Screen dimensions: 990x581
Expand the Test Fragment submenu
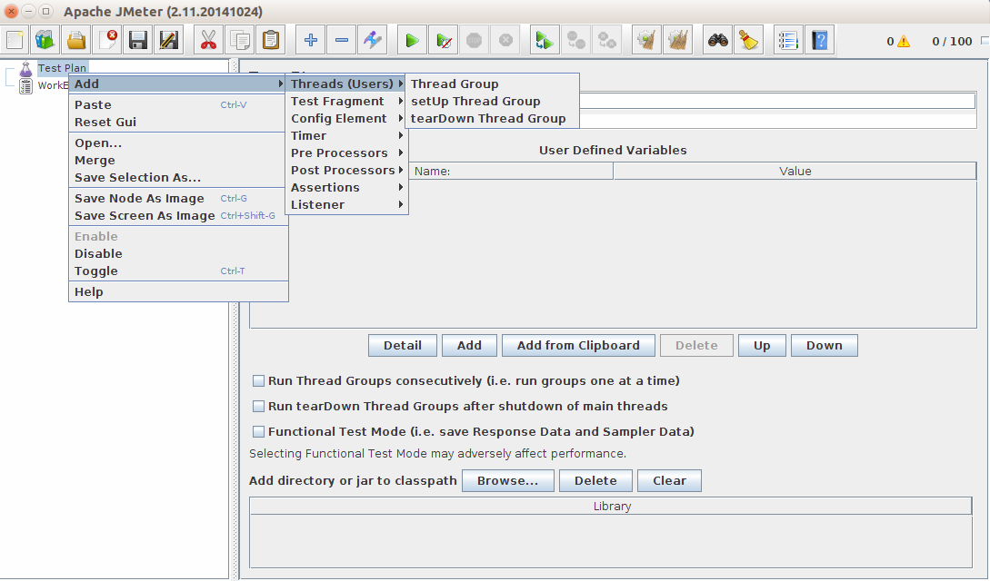click(346, 102)
